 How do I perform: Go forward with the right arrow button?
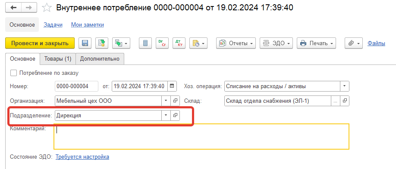pyautogui.click(x=29, y=7)
